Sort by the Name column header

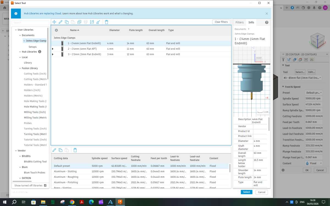(x=75, y=30)
